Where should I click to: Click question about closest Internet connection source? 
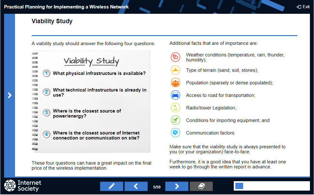click(96, 135)
